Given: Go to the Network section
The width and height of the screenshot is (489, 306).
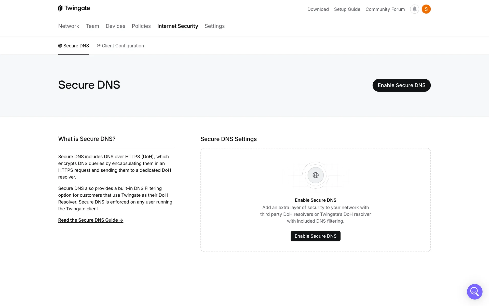Looking at the screenshot, I should [69, 26].
